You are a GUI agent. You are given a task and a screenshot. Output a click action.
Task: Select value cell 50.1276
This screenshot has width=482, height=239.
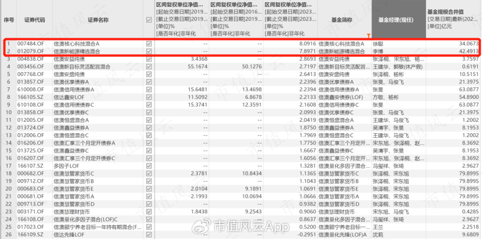coord(251,67)
